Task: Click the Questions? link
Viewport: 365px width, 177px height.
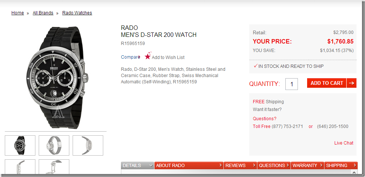Action: coord(265,118)
